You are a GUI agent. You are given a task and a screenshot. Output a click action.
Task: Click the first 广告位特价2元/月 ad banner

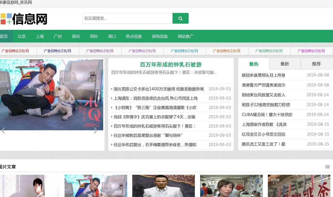tap(15, 51)
